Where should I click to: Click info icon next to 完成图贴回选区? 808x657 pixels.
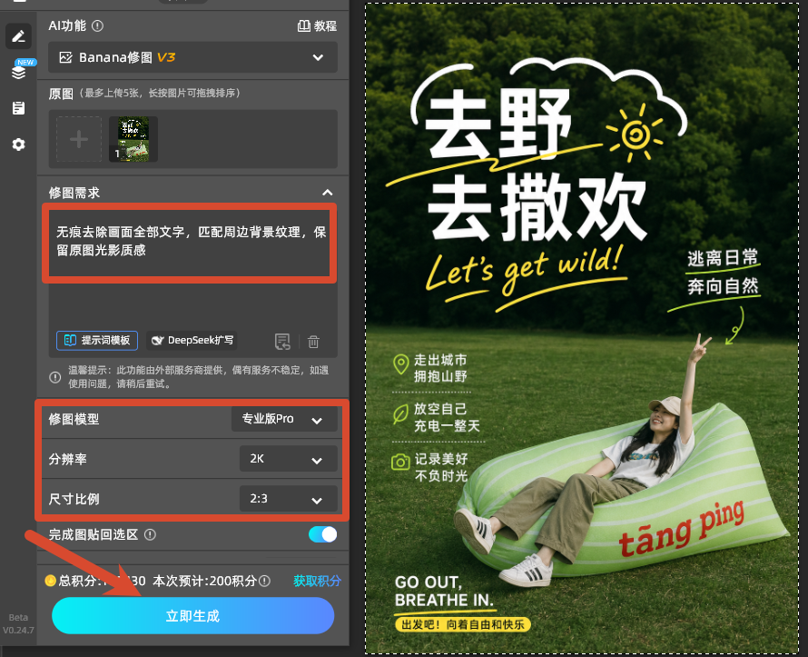pos(150,535)
